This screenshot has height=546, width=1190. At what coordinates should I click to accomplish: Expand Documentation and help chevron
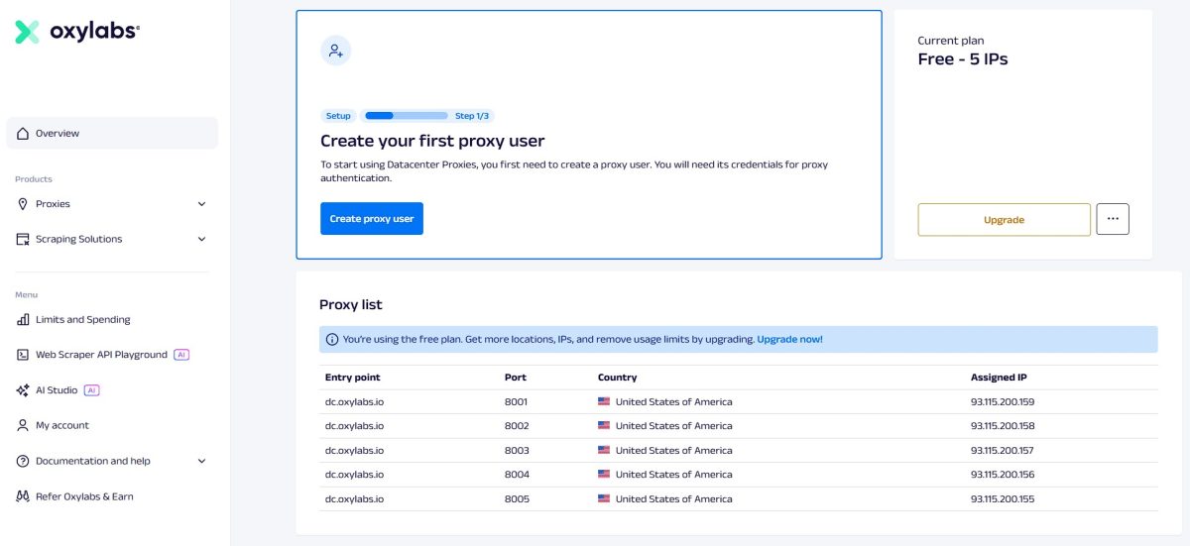pyautogui.click(x=201, y=461)
